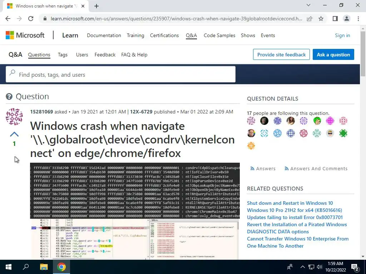Open user 12X-6729 profile link
This screenshot has width=366, height=274.
click(x=141, y=112)
